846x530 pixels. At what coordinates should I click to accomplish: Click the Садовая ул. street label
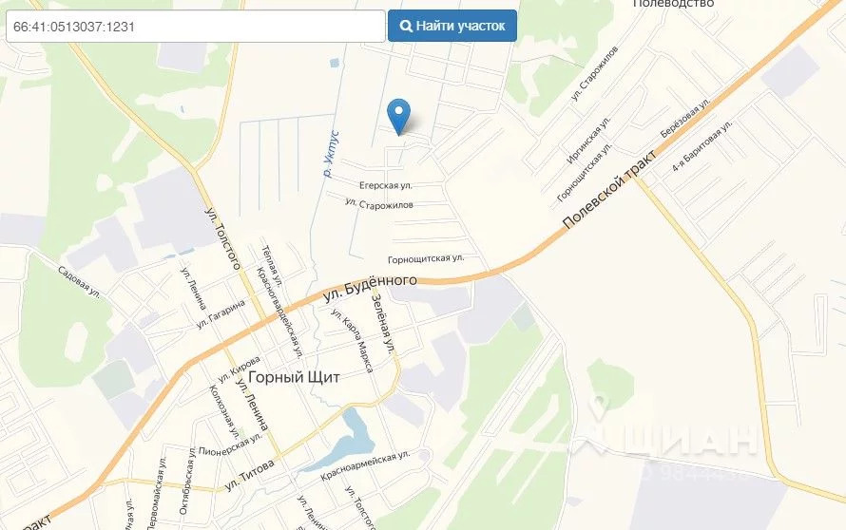79,282
